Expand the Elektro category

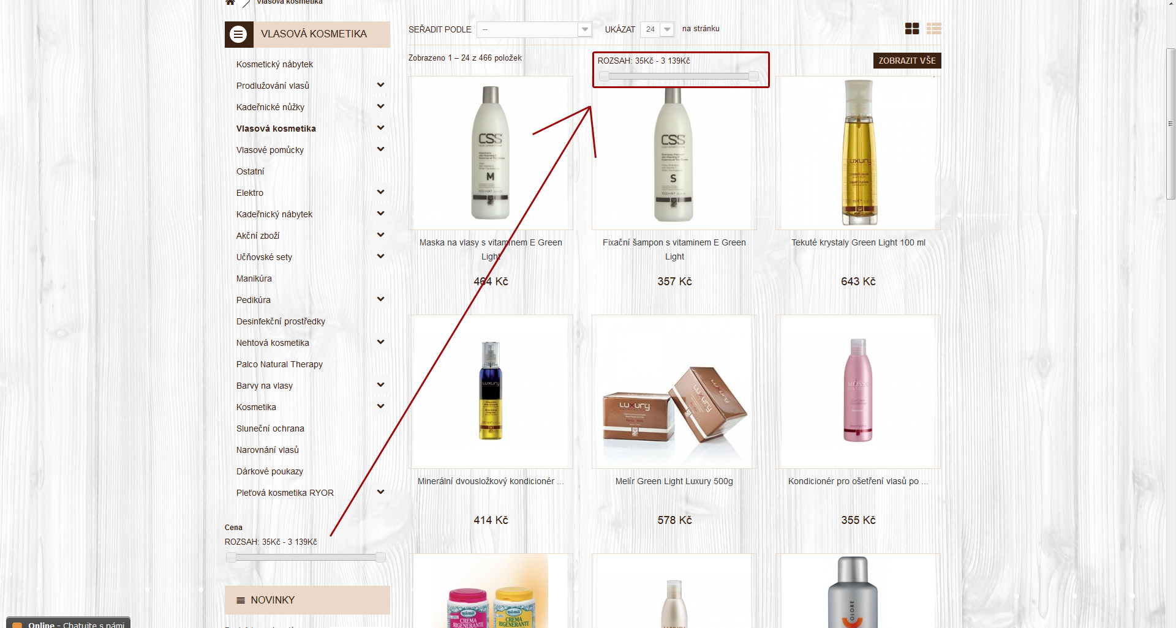(380, 192)
